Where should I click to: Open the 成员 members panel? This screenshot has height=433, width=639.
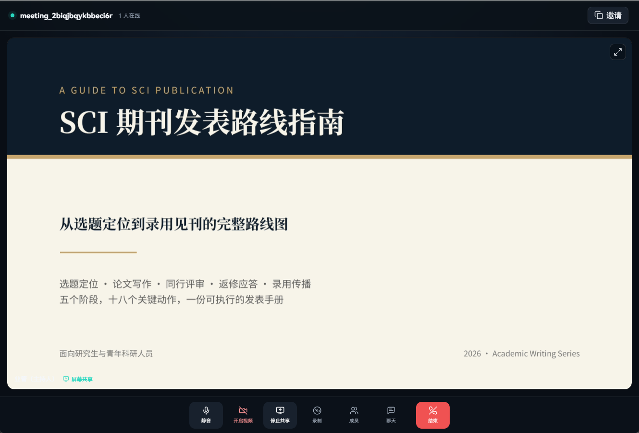[x=354, y=415]
